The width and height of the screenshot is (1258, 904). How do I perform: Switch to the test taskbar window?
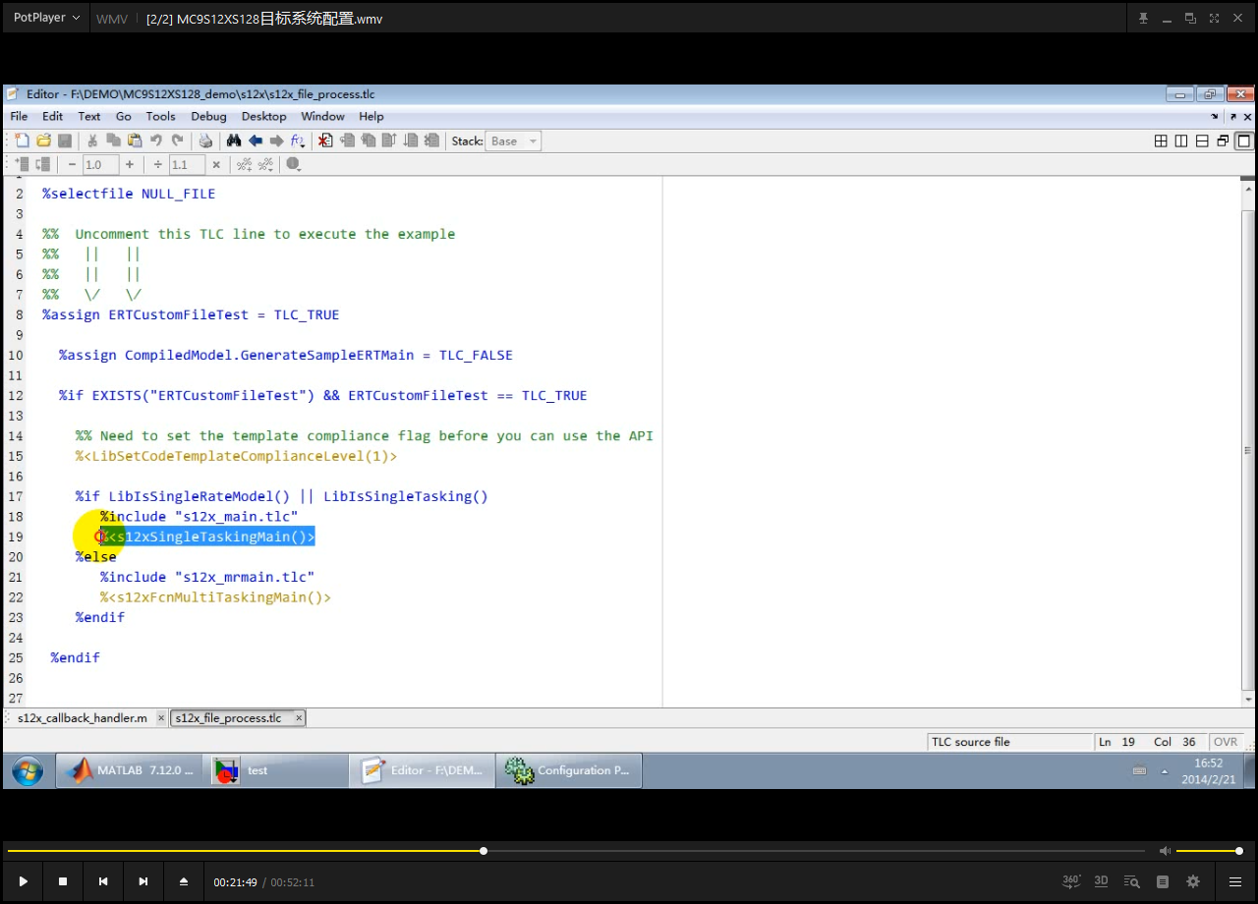point(276,771)
